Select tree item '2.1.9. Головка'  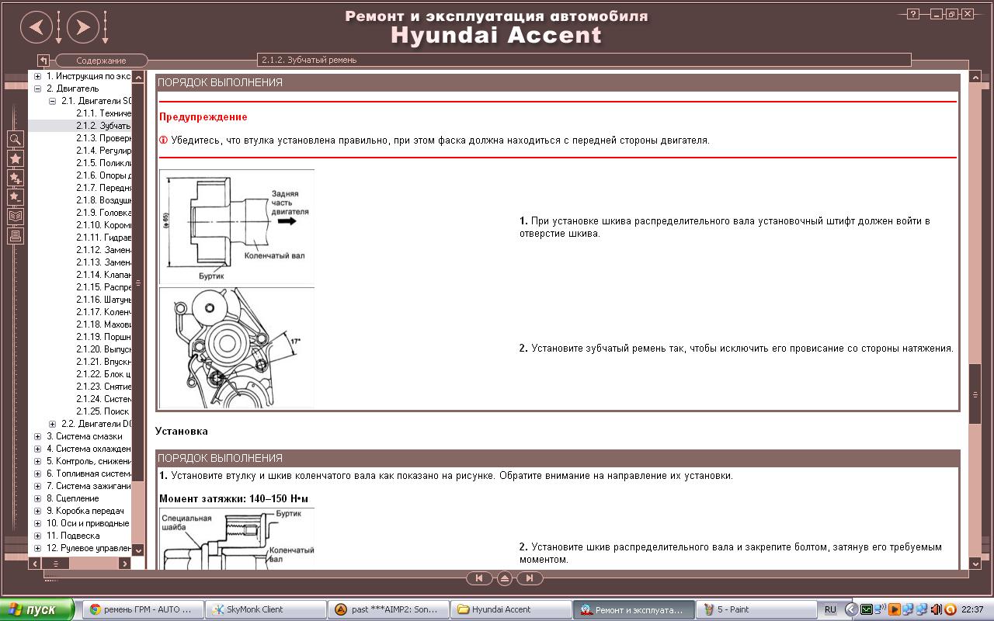point(104,213)
